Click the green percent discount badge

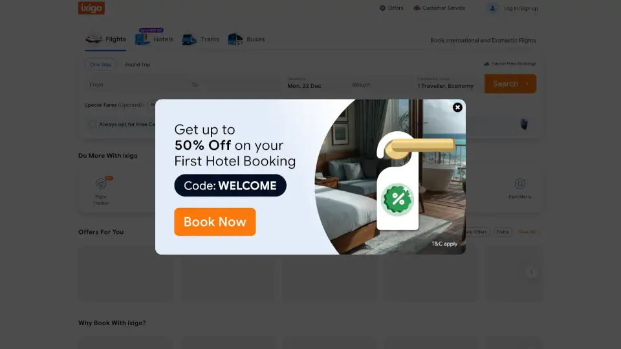point(397,200)
